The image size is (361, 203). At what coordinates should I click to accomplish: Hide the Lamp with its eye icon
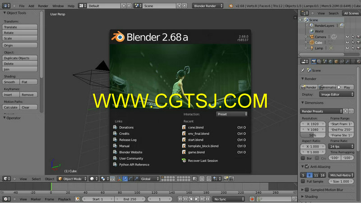point(347,48)
